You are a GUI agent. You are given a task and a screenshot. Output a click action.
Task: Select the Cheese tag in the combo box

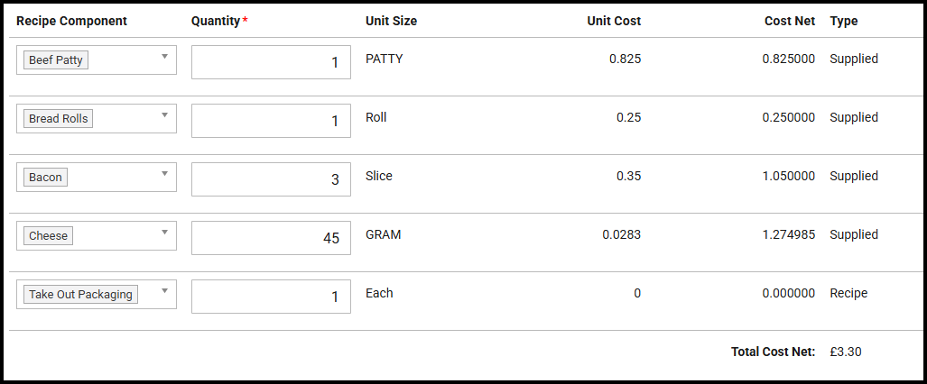(x=48, y=236)
